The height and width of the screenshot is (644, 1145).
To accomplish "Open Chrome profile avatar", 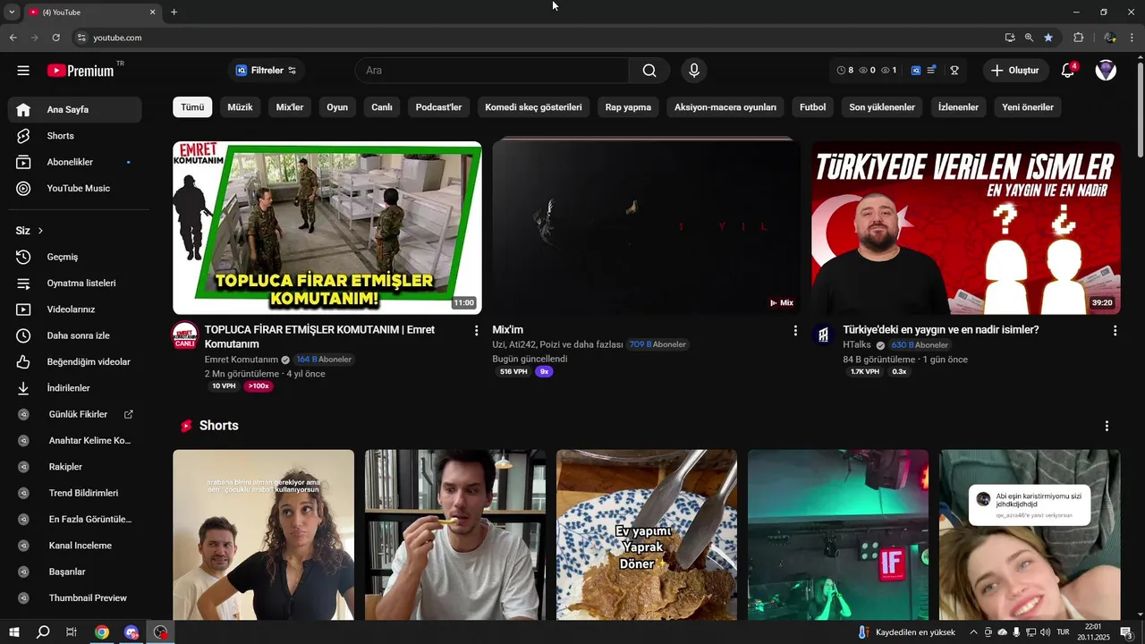I will coord(1110,38).
